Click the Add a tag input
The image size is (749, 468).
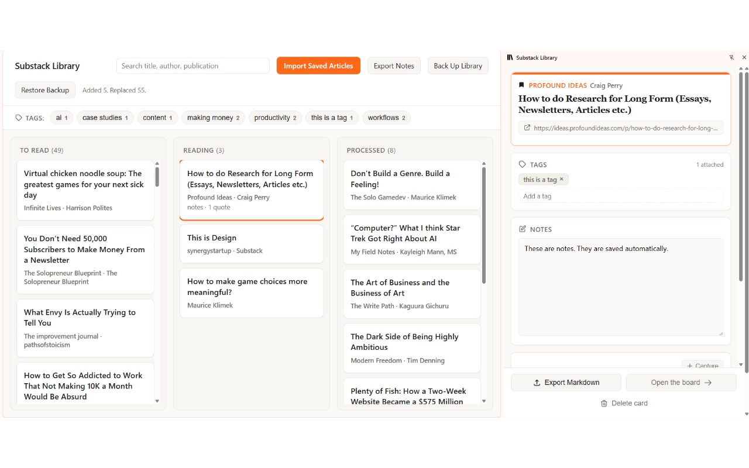coord(621,196)
